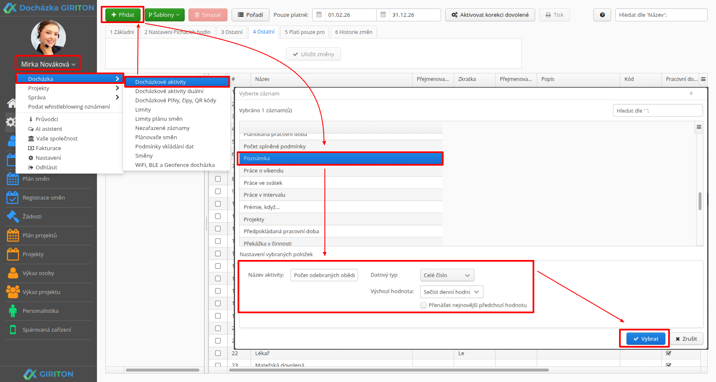Click the home icon in the left sidebar

click(x=12, y=103)
